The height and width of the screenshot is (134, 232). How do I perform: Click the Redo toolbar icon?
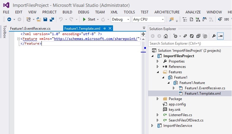tap(71, 19)
